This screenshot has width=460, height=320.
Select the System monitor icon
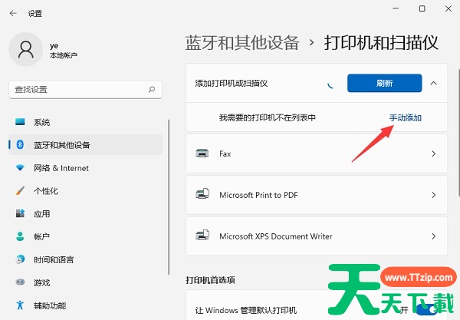click(20, 121)
